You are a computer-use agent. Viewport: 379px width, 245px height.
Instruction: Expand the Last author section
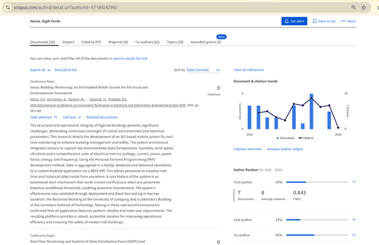pyautogui.click(x=354, y=219)
